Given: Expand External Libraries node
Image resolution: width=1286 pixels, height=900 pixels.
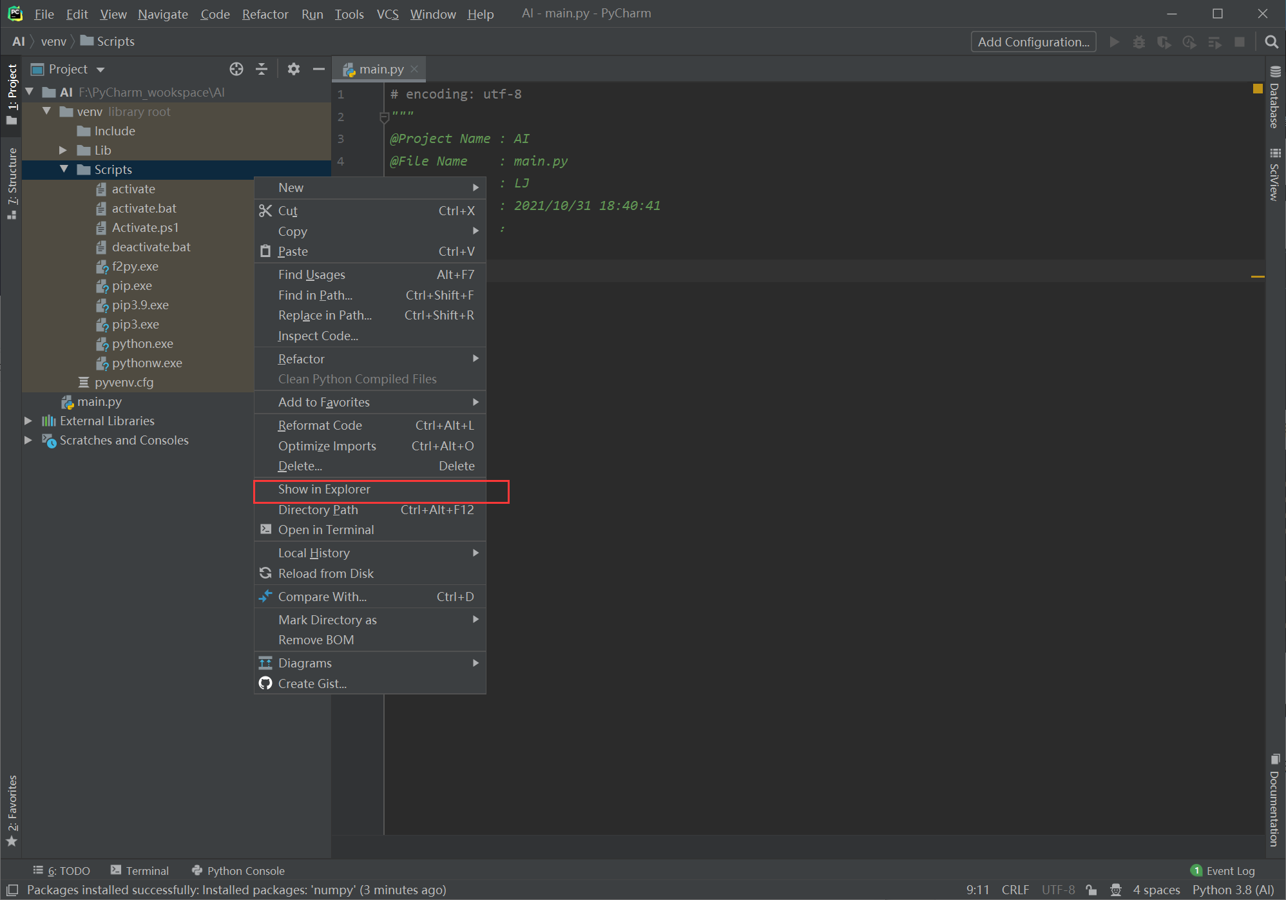Looking at the screenshot, I should (x=28, y=421).
